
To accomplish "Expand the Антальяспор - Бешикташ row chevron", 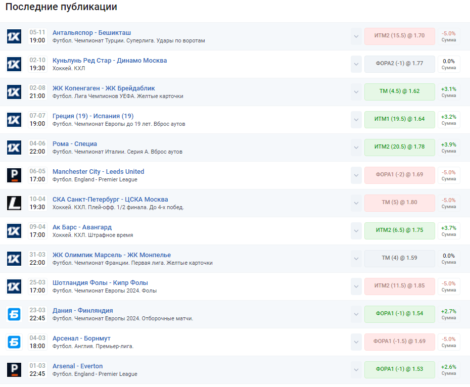I will pyautogui.click(x=356, y=36).
